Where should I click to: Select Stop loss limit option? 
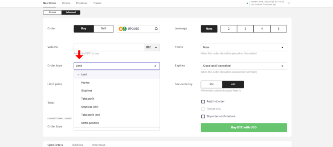117,107
